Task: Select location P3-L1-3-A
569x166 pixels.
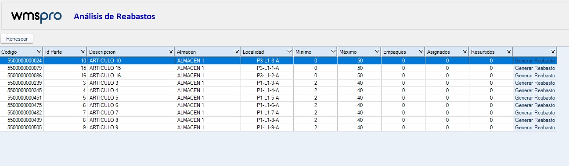Action: click(x=267, y=61)
